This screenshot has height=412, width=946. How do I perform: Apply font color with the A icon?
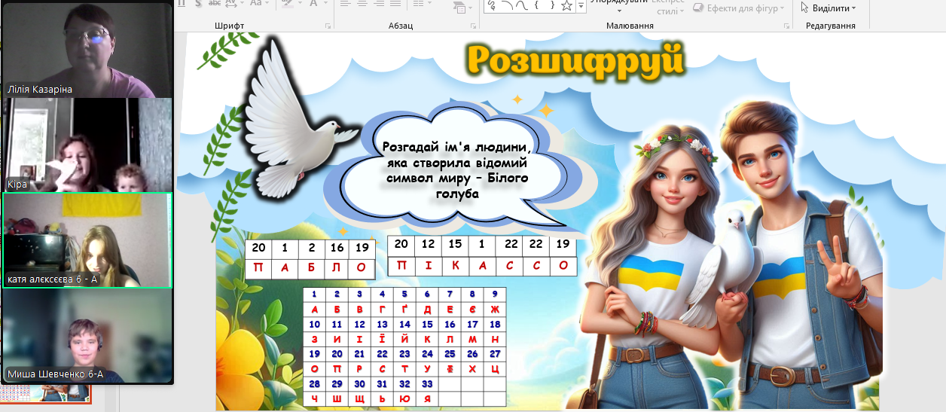(x=313, y=3)
